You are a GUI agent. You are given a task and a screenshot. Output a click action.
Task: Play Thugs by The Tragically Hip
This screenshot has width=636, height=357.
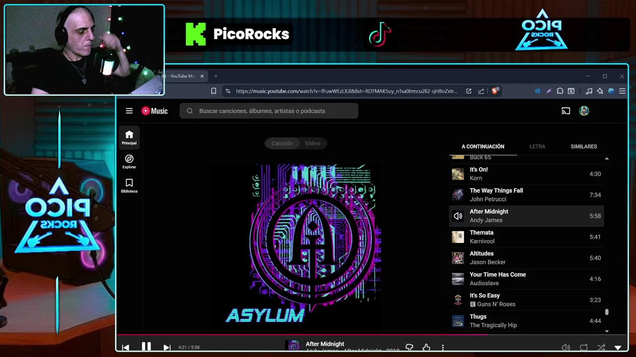point(526,321)
